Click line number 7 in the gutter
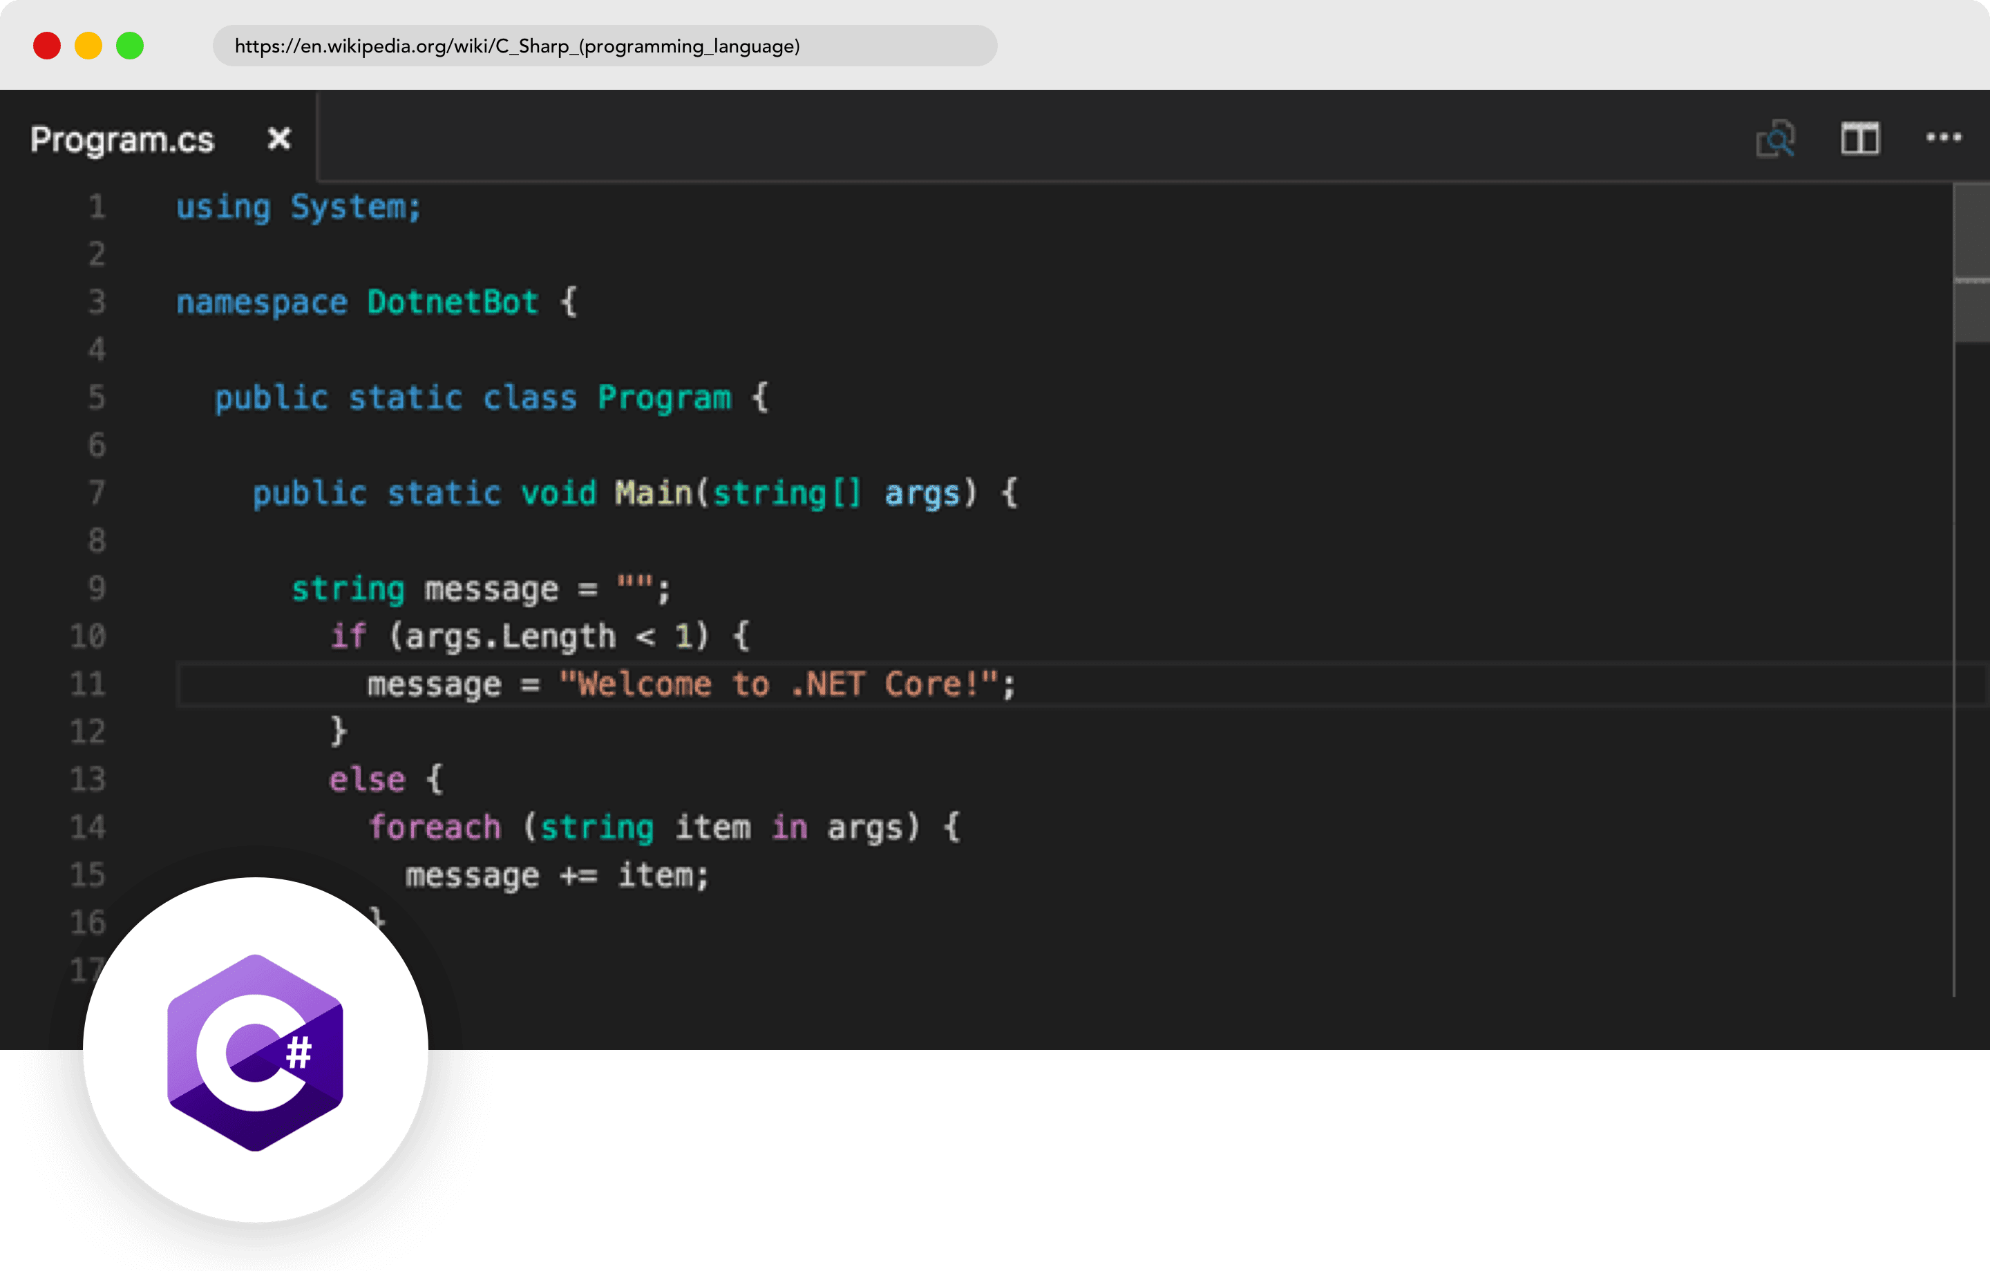The height and width of the screenshot is (1271, 1990). pos(97,493)
